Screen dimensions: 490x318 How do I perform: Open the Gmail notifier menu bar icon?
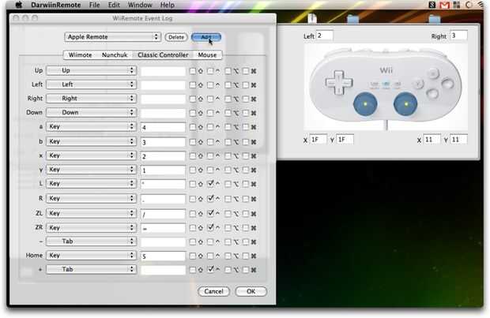tap(444, 5)
